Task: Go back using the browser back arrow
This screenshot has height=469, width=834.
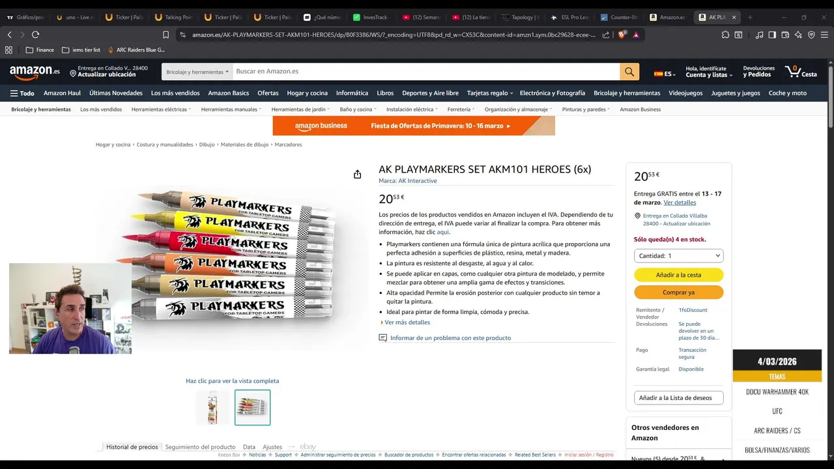Action: click(x=9, y=35)
